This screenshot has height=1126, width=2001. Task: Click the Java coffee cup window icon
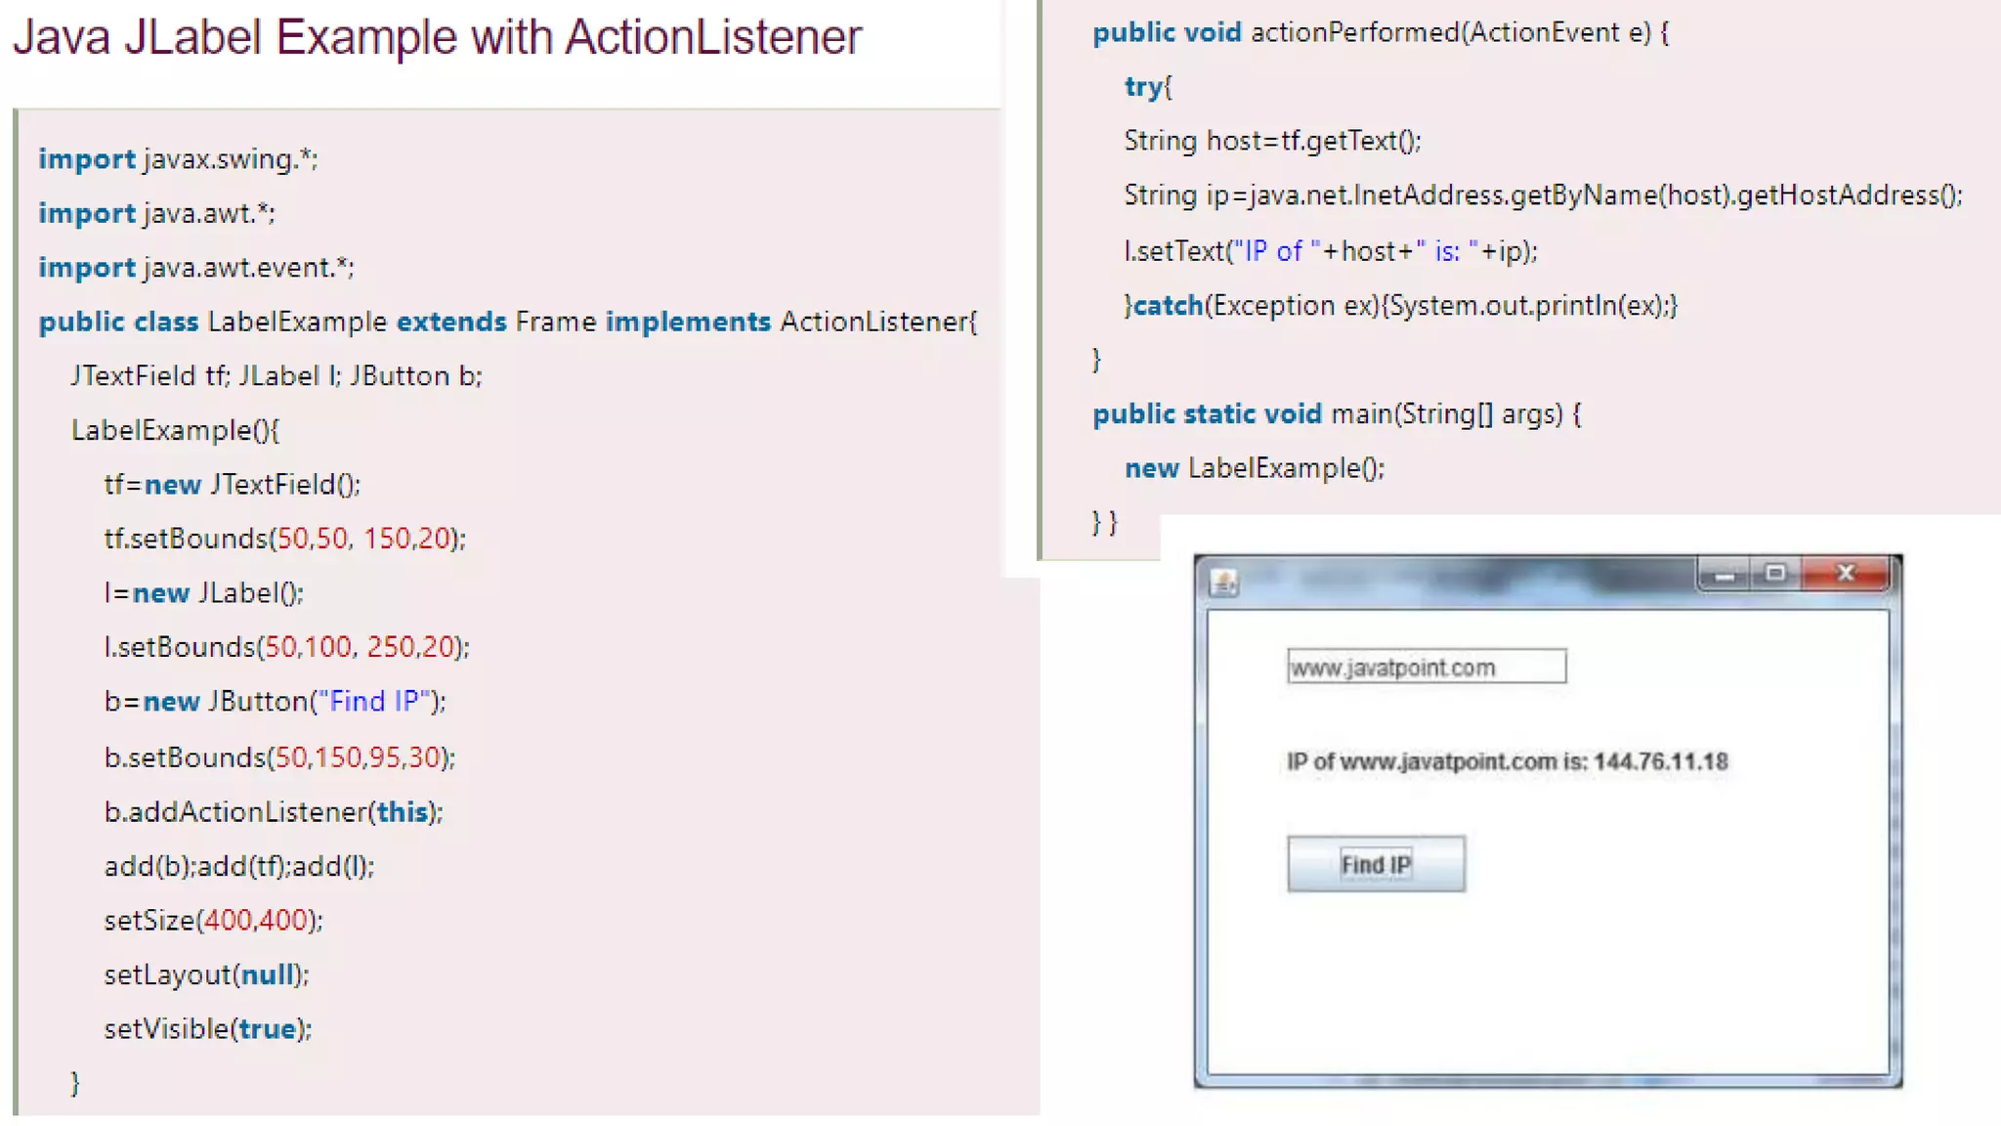pos(1224,583)
